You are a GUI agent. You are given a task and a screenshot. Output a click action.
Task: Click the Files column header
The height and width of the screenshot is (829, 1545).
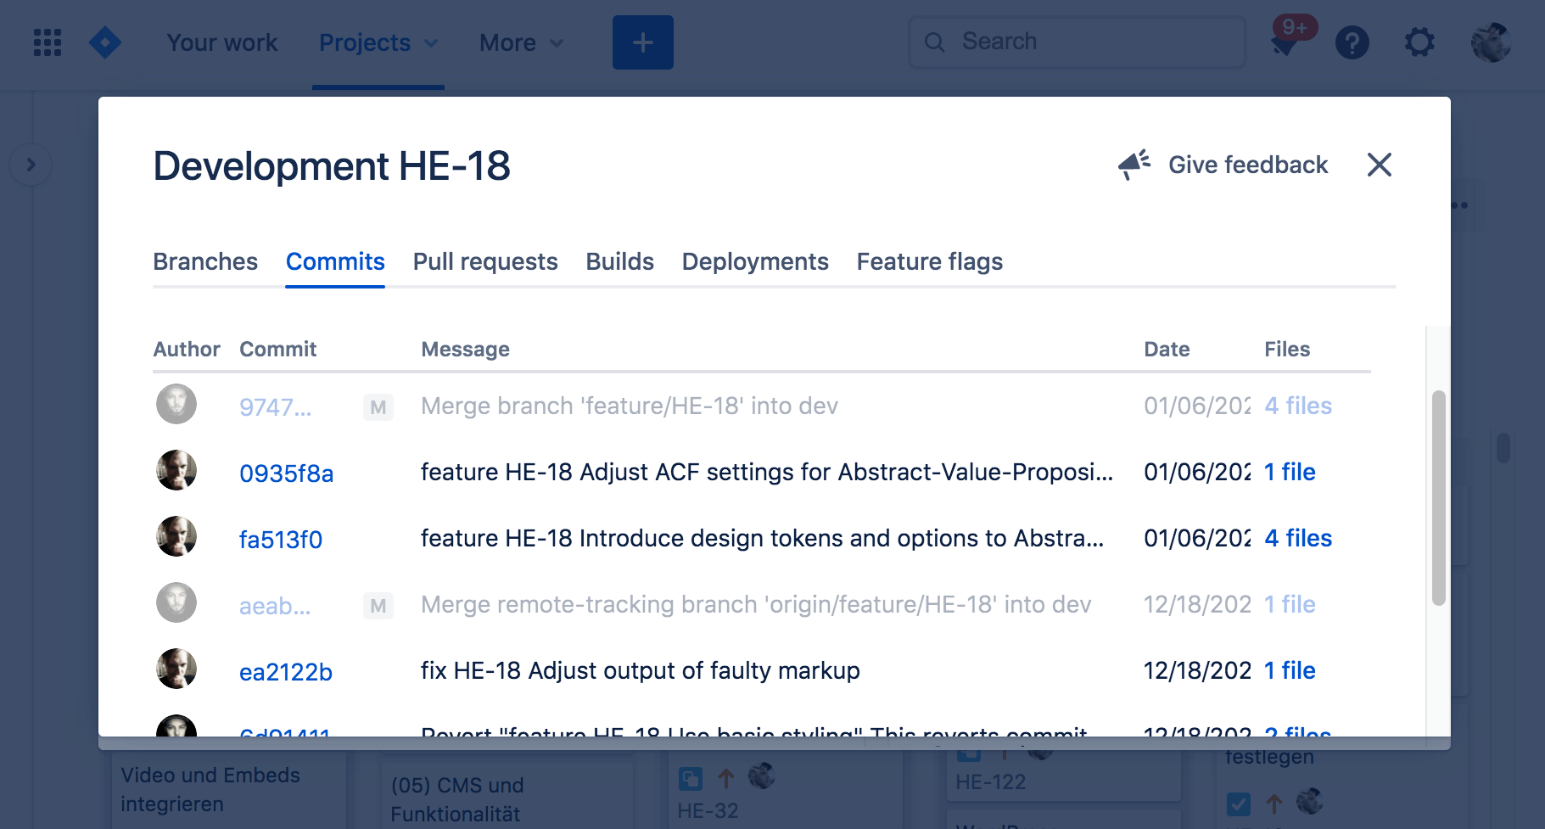pyautogui.click(x=1287, y=349)
